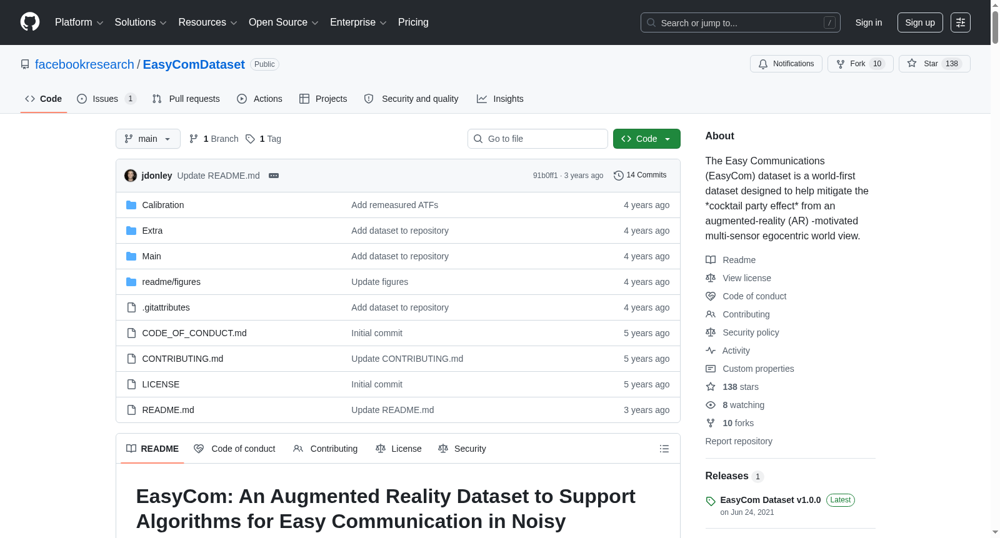Open the Custom properties link
The width and height of the screenshot is (1000, 538).
[758, 369]
